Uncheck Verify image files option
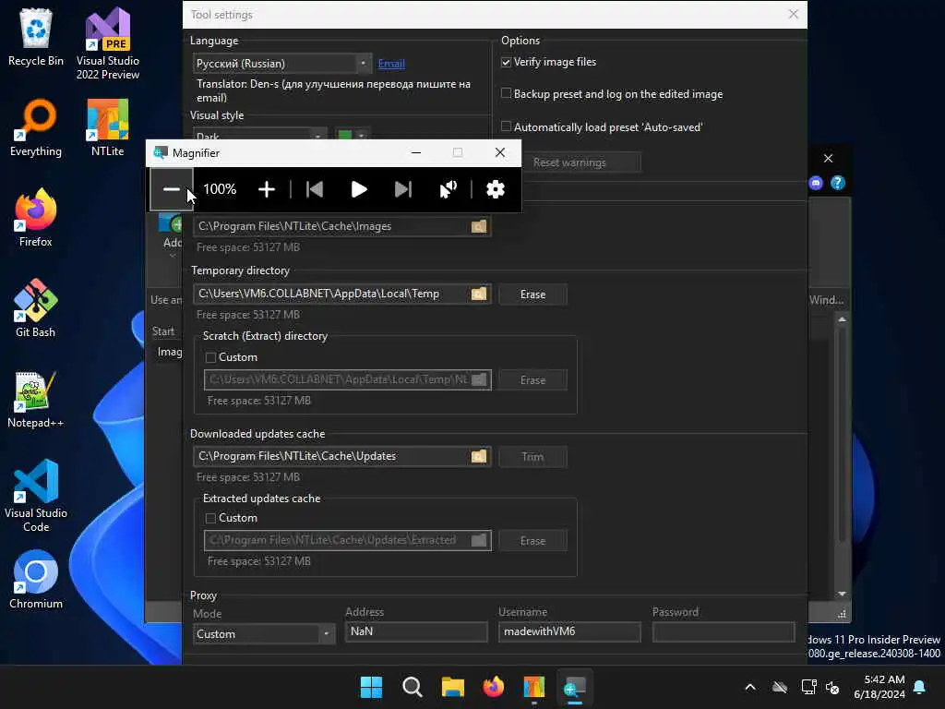The width and height of the screenshot is (945, 709). (507, 62)
